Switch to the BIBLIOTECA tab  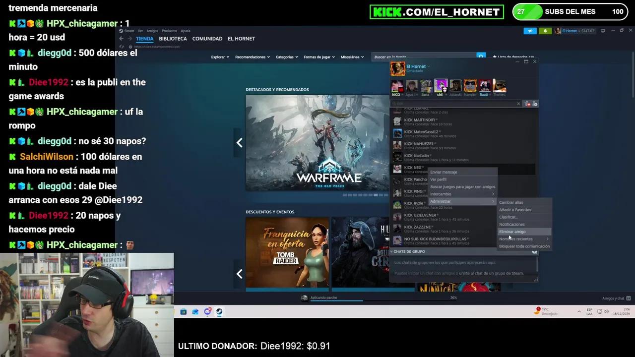[x=173, y=39]
